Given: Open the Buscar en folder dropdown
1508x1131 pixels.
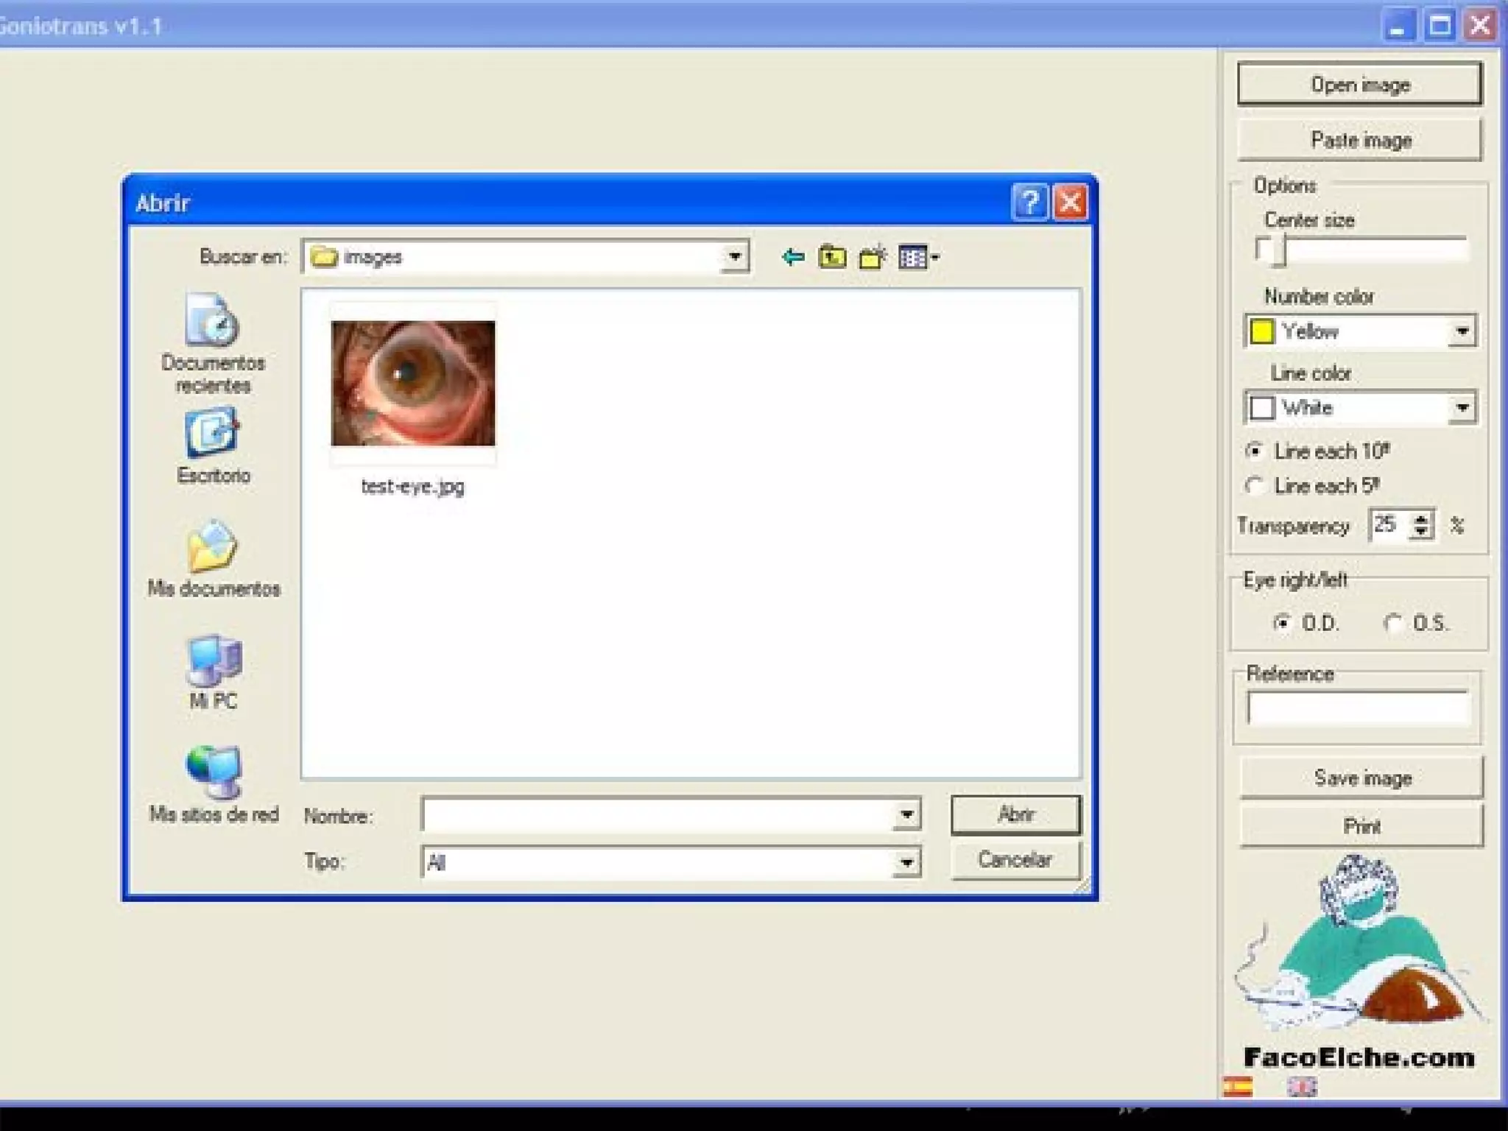Looking at the screenshot, I should click(734, 257).
